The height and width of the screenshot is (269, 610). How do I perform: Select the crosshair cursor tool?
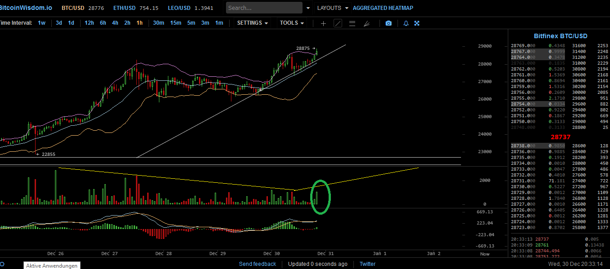click(323, 23)
